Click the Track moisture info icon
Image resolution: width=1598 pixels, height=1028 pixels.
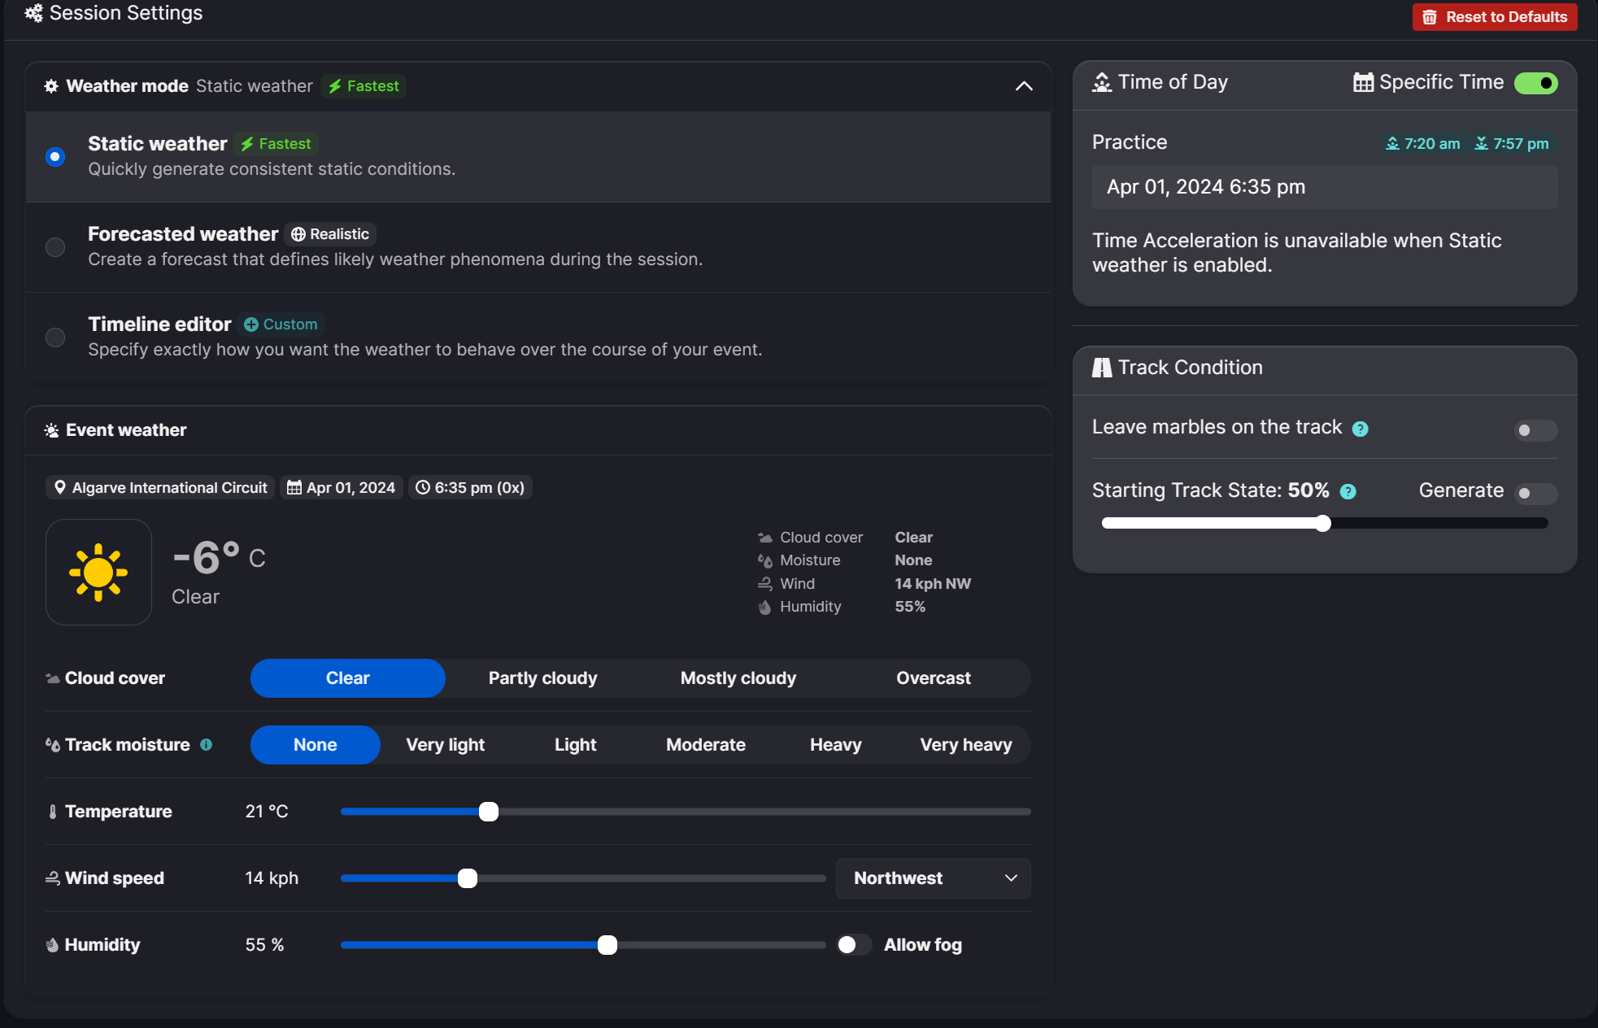[207, 744]
